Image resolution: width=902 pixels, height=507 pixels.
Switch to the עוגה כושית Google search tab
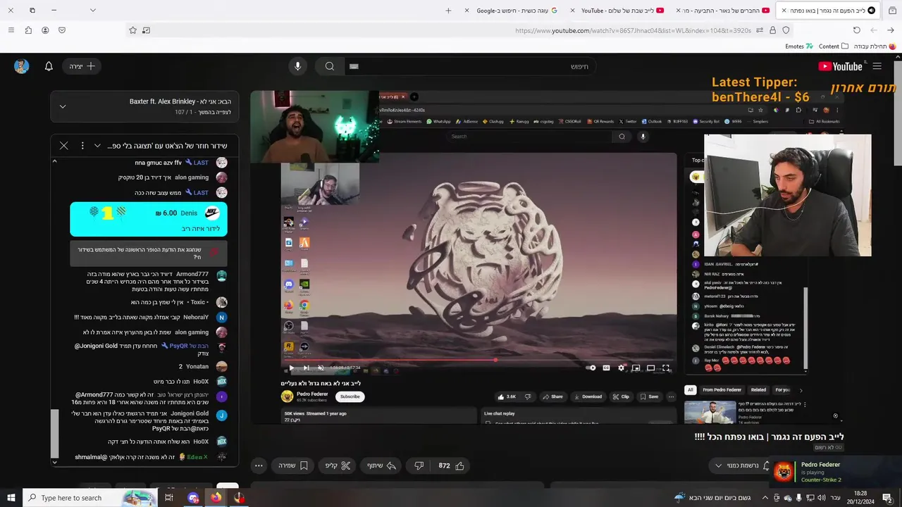[512, 11]
